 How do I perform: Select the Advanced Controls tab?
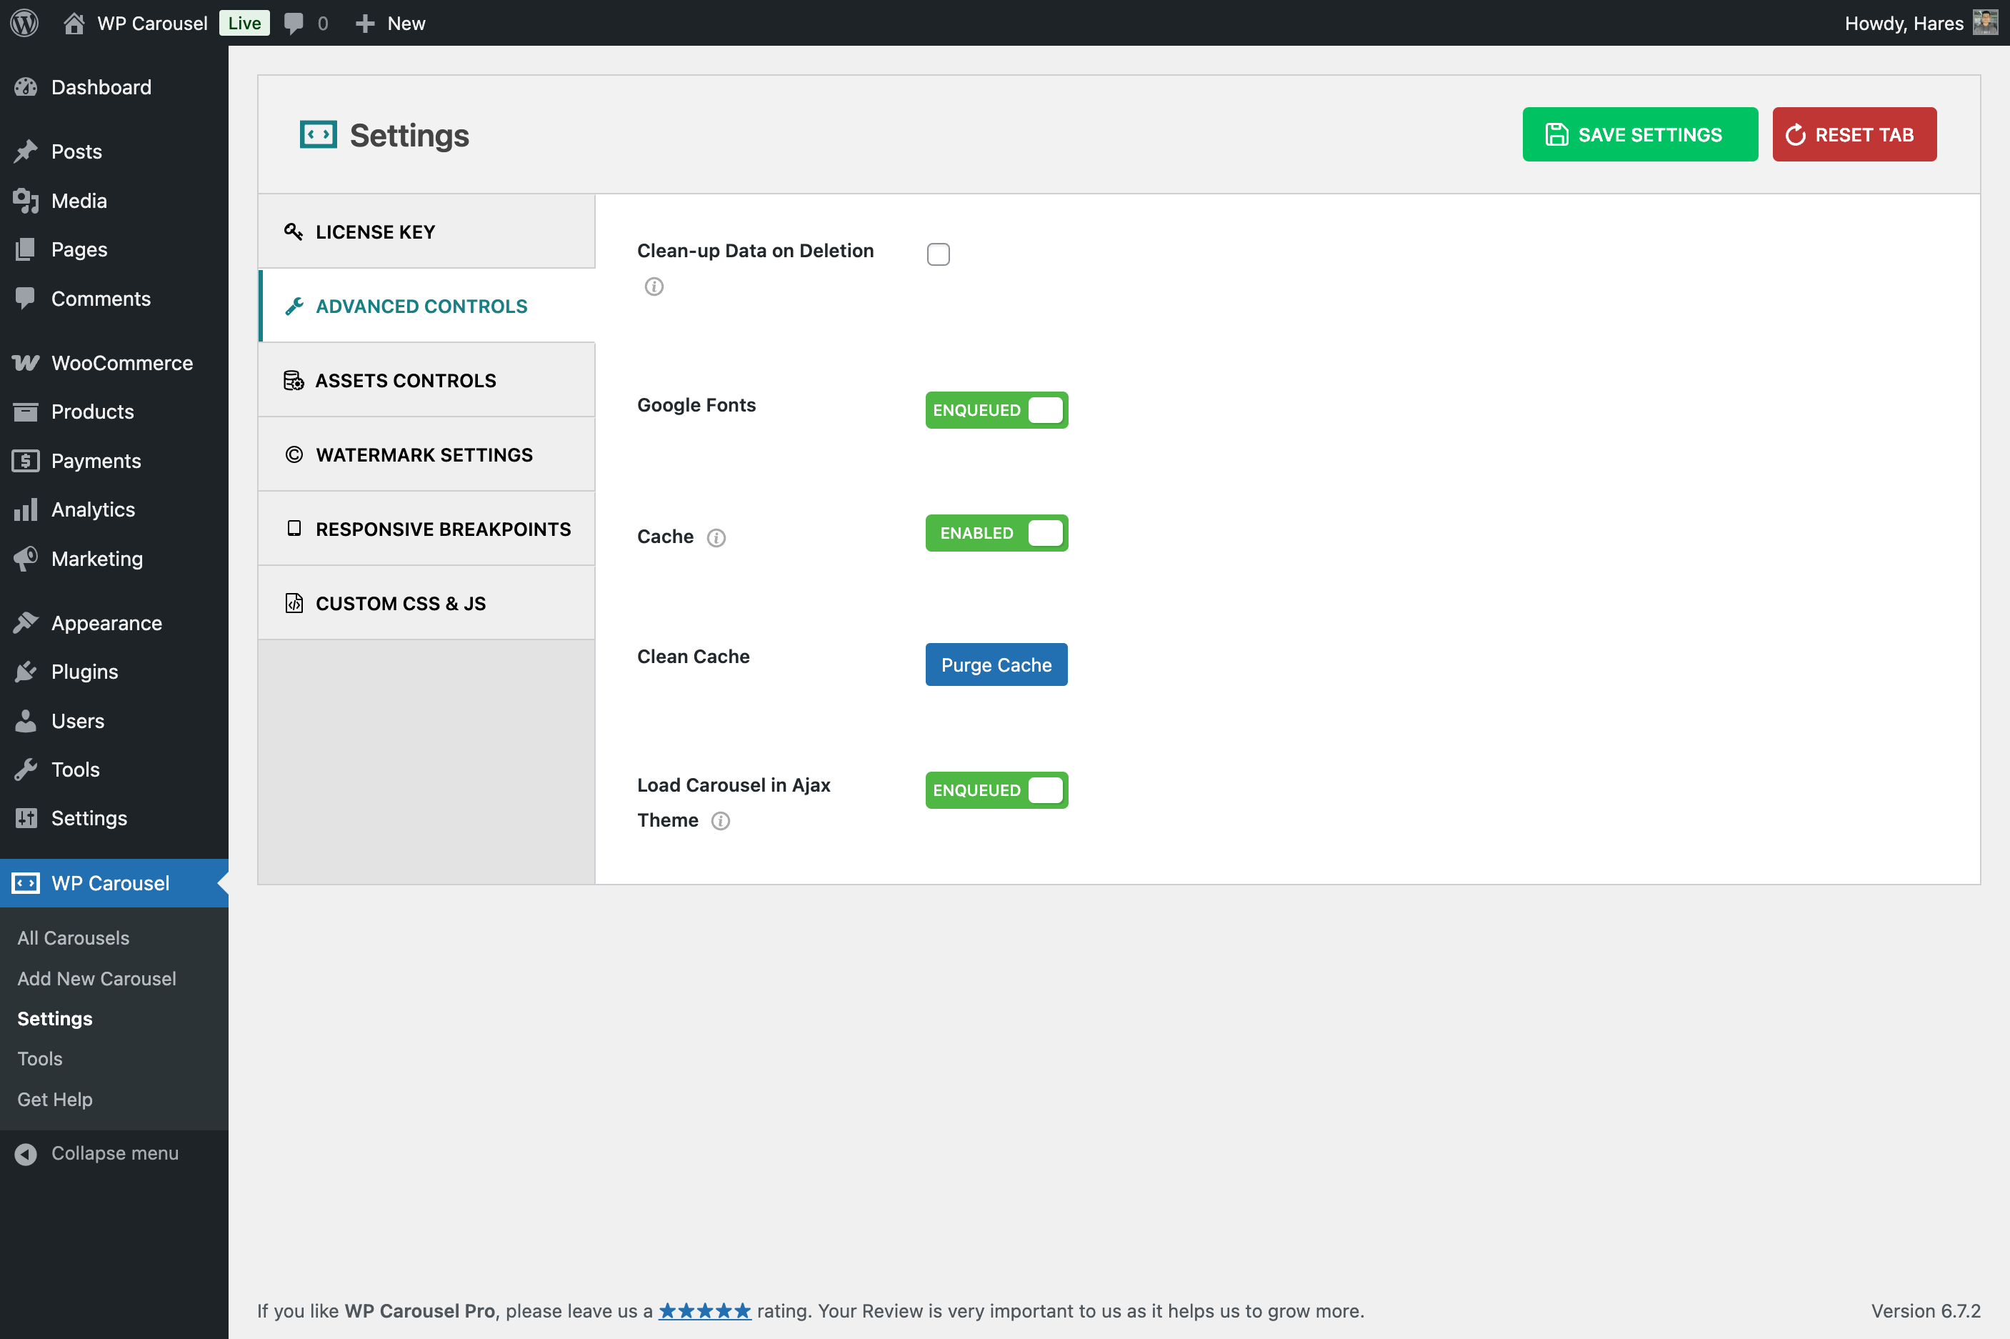point(426,306)
